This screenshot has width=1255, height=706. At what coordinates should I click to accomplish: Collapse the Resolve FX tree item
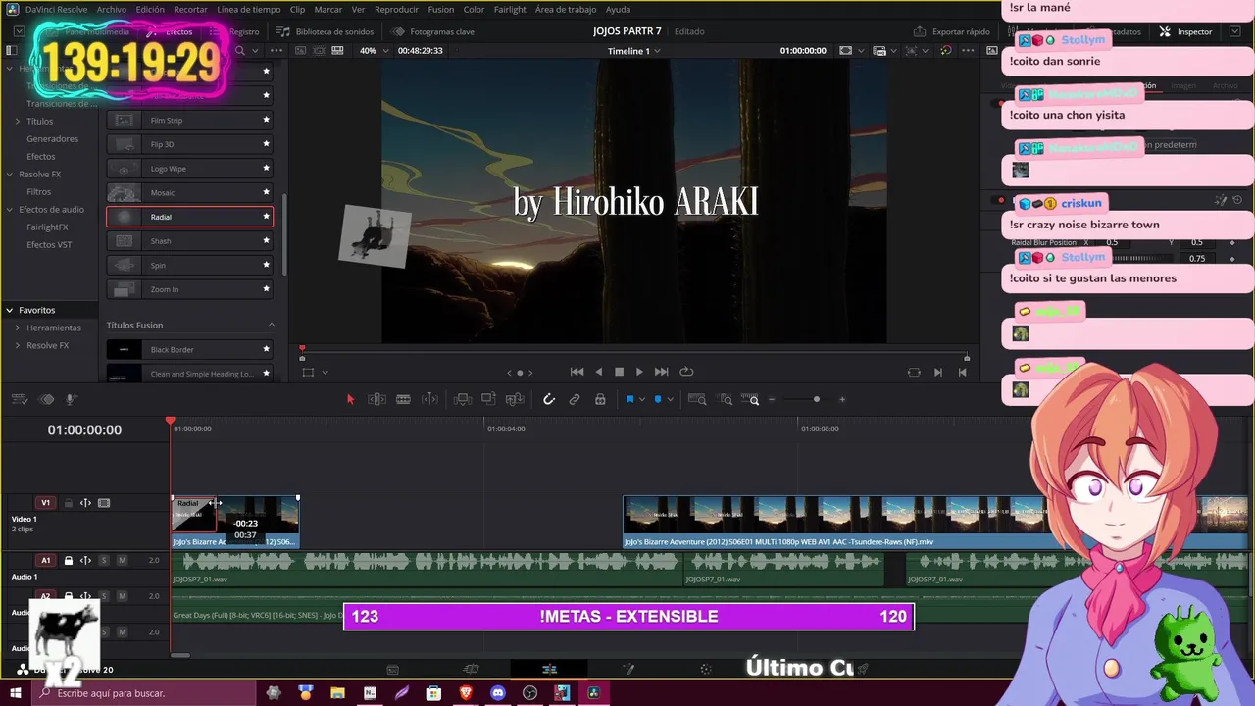[x=9, y=175]
